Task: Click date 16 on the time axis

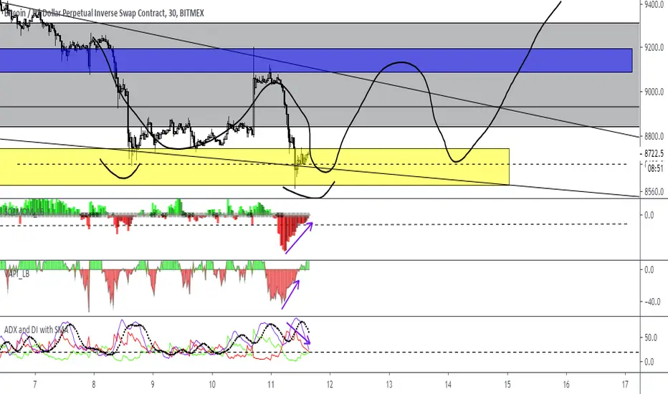Action: click(566, 385)
